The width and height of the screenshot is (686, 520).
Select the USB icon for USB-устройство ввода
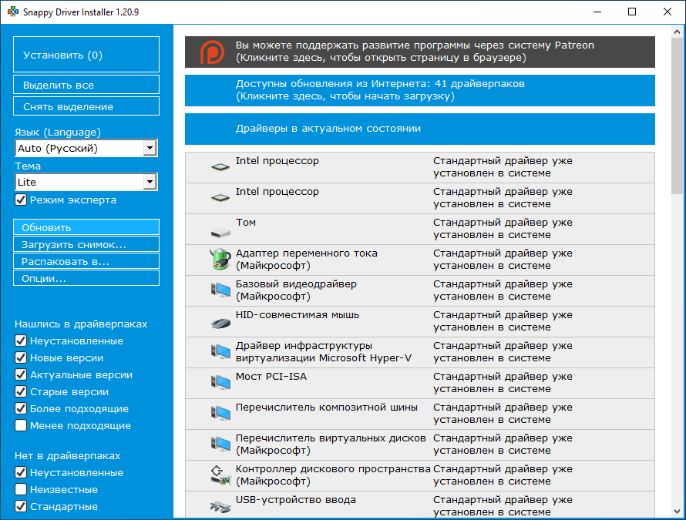(x=220, y=508)
